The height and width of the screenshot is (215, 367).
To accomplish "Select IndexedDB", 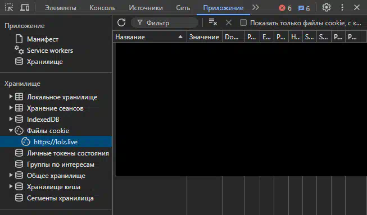I will (x=43, y=120).
